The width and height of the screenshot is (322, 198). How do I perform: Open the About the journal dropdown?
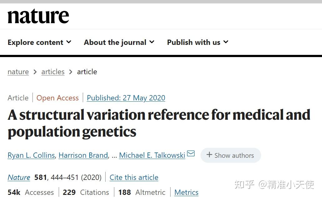(x=119, y=42)
